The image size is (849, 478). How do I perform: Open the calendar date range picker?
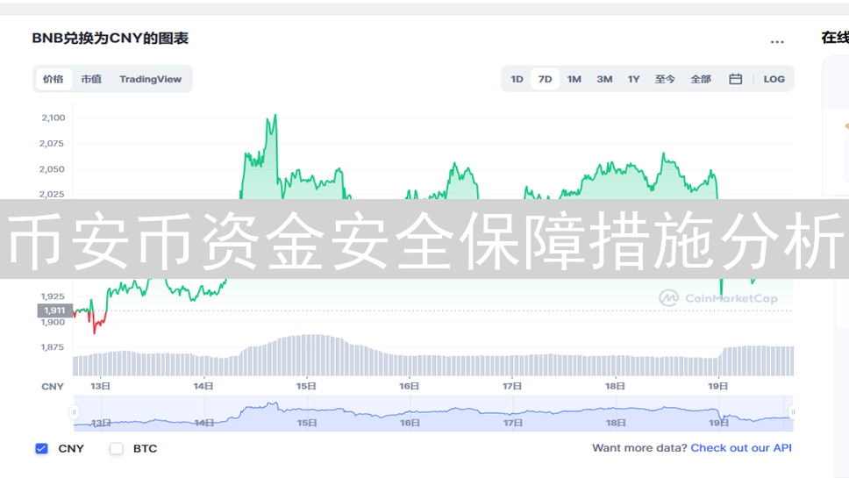pos(735,79)
